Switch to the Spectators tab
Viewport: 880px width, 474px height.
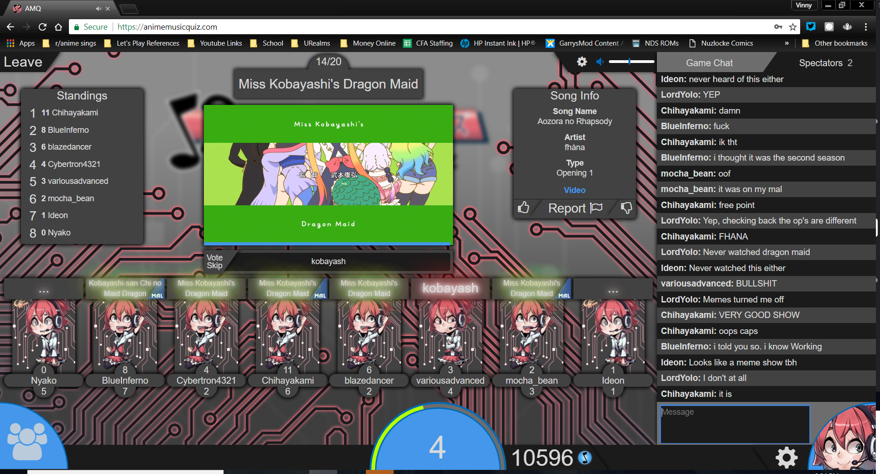(x=825, y=63)
